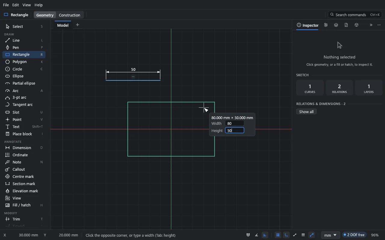385x240 pixels.
Task: Choose the Dimension annotation tool
Action: [24, 148]
